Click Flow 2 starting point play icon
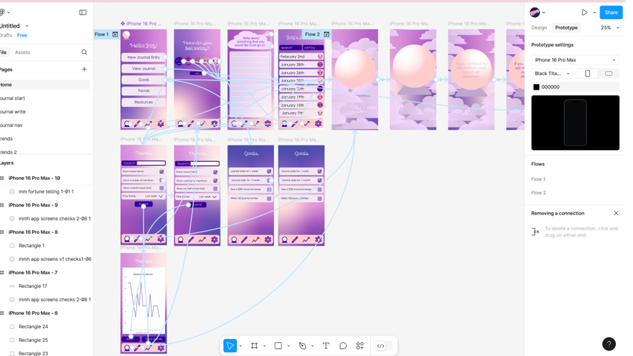The image size is (633, 356). coord(326,35)
